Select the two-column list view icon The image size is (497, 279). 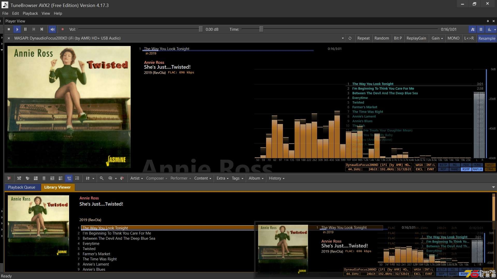[52, 178]
